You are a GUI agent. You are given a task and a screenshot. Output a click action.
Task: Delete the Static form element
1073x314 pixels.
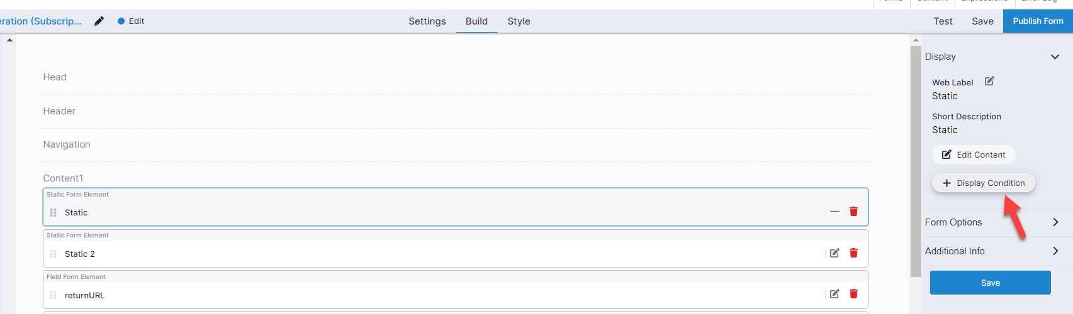click(853, 212)
